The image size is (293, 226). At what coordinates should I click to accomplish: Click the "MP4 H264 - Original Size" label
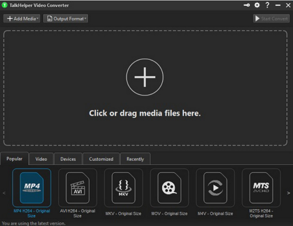(31, 213)
